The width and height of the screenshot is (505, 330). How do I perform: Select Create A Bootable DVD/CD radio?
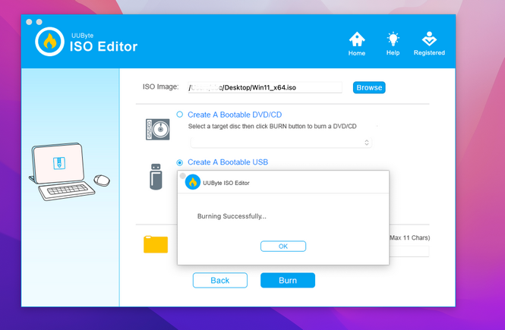(x=180, y=115)
